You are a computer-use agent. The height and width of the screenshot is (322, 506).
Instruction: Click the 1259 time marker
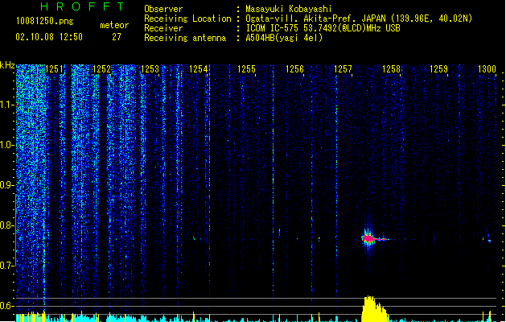coord(439,69)
